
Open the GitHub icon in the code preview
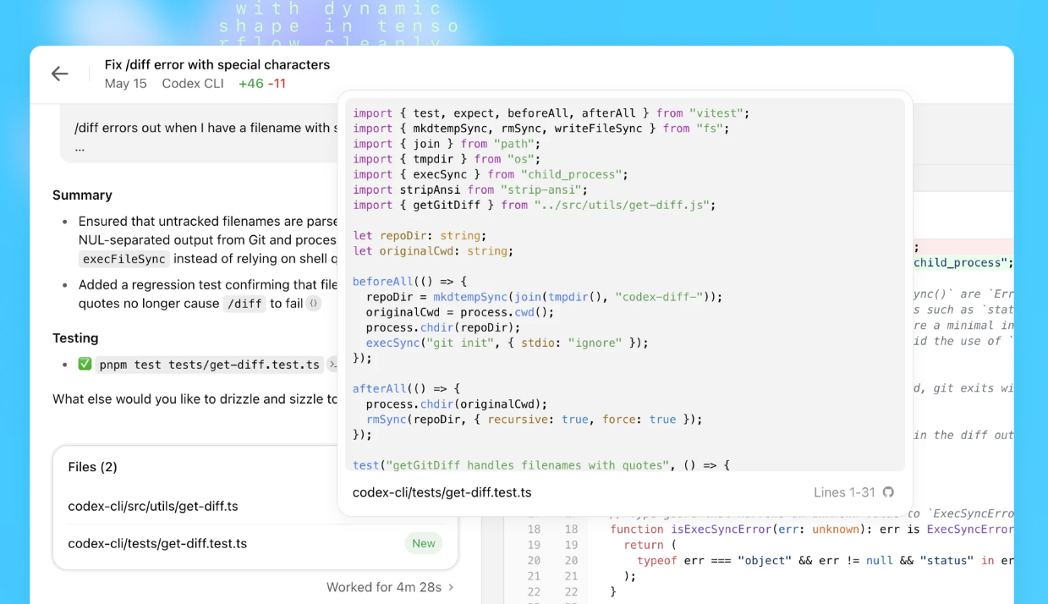tap(888, 492)
